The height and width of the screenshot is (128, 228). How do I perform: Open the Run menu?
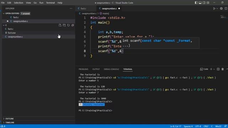(41, 2)
